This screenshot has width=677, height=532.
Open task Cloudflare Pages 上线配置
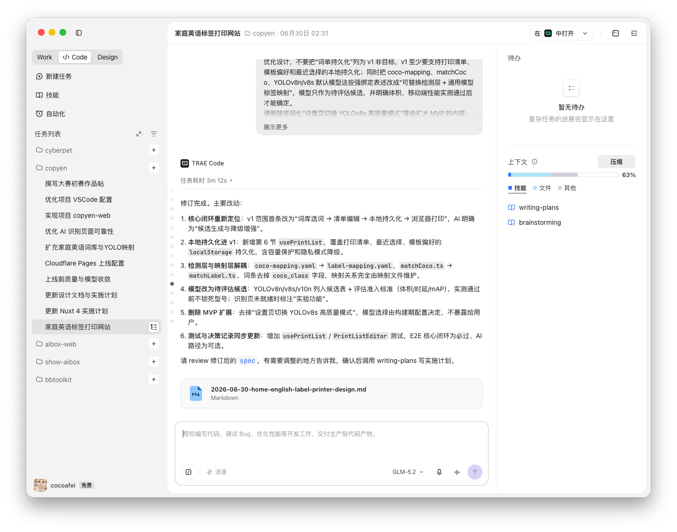point(97,263)
